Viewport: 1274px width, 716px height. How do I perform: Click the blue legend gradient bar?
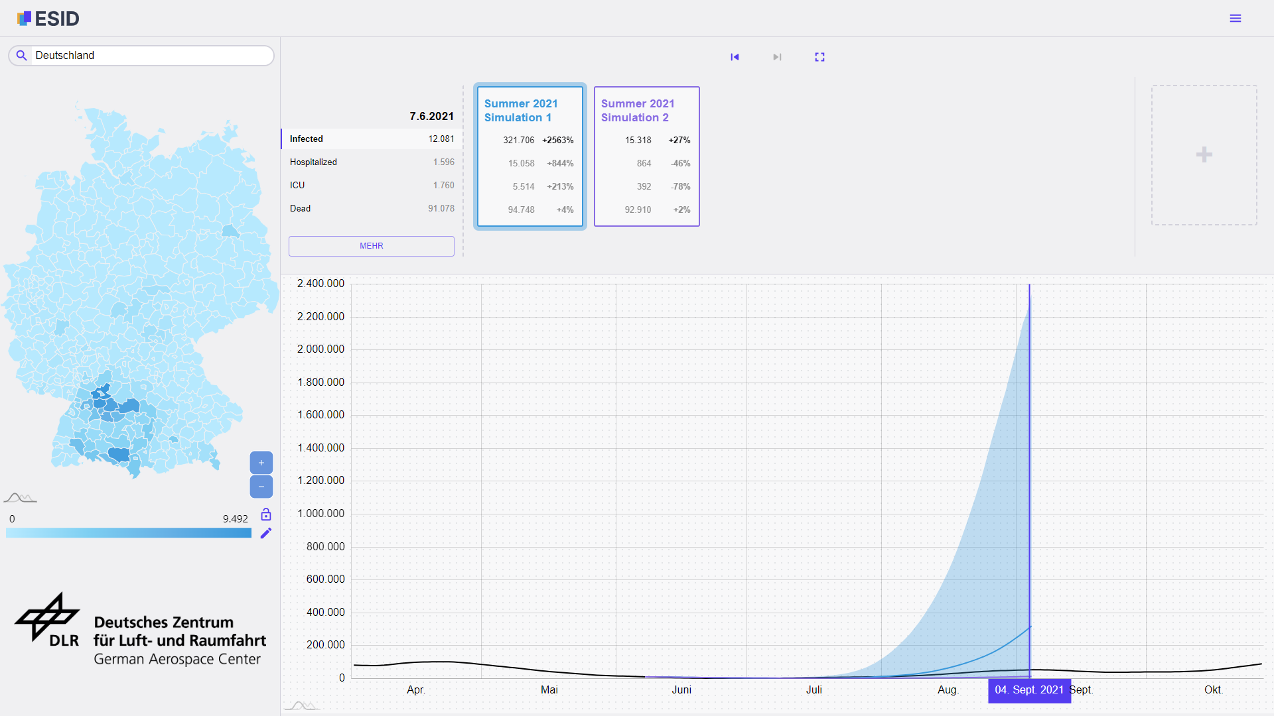pos(129,533)
